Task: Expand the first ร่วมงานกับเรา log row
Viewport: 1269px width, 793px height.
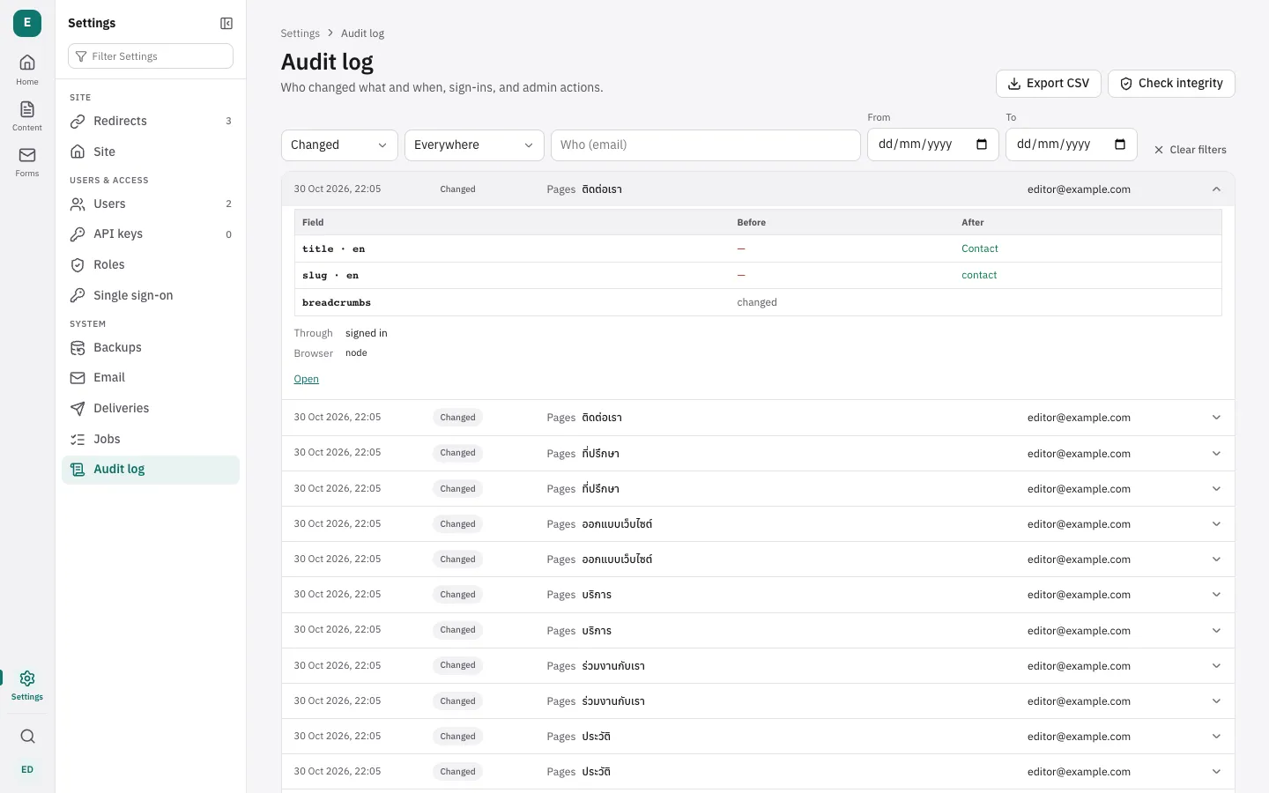Action: coord(758,665)
